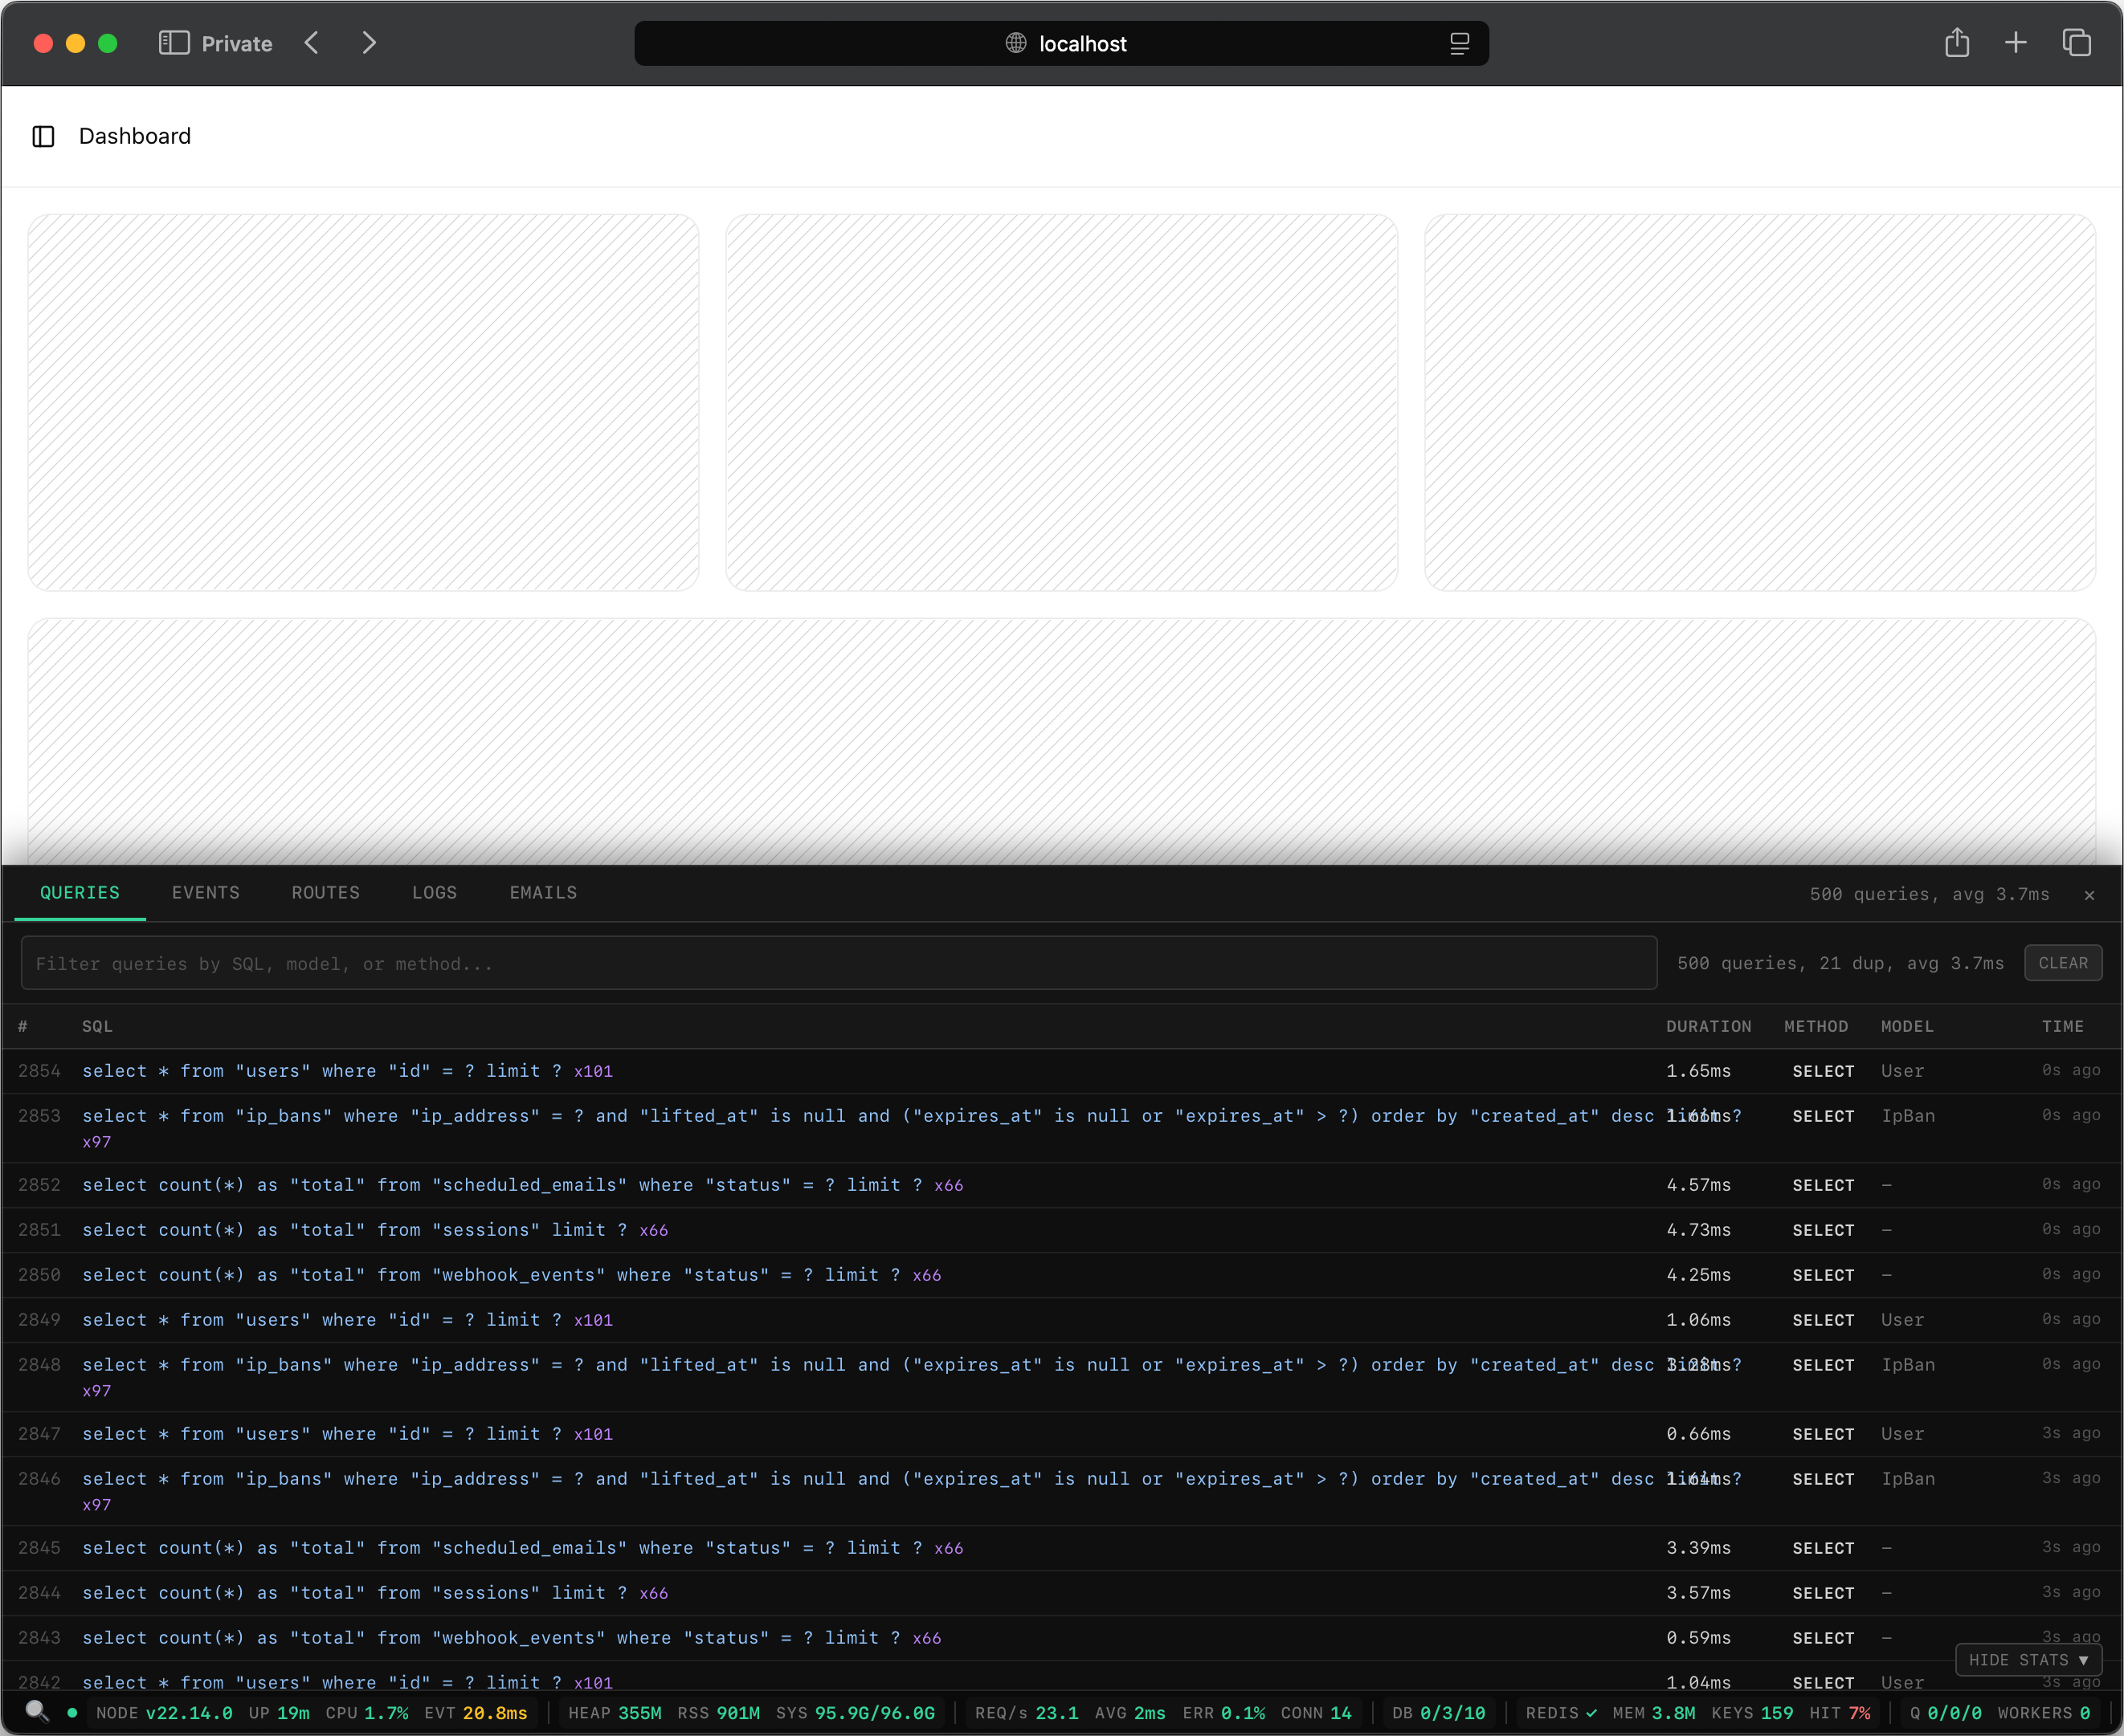
Task: Navigate forward using the right arrow
Action: point(370,43)
